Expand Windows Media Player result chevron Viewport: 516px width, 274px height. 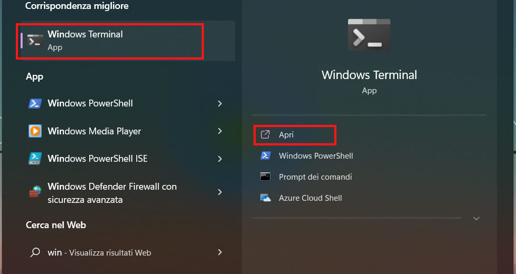click(x=220, y=131)
